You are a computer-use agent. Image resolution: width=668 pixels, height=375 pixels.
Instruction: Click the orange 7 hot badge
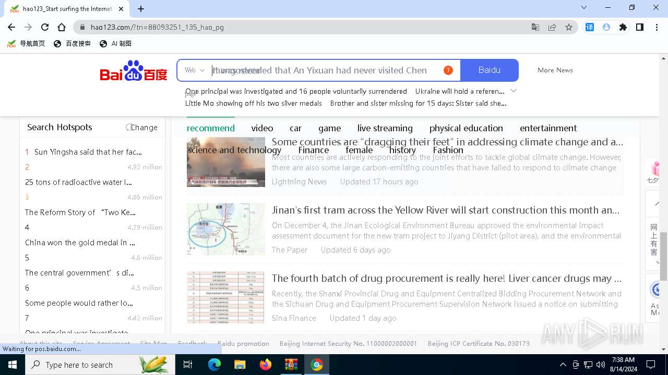coord(448,70)
